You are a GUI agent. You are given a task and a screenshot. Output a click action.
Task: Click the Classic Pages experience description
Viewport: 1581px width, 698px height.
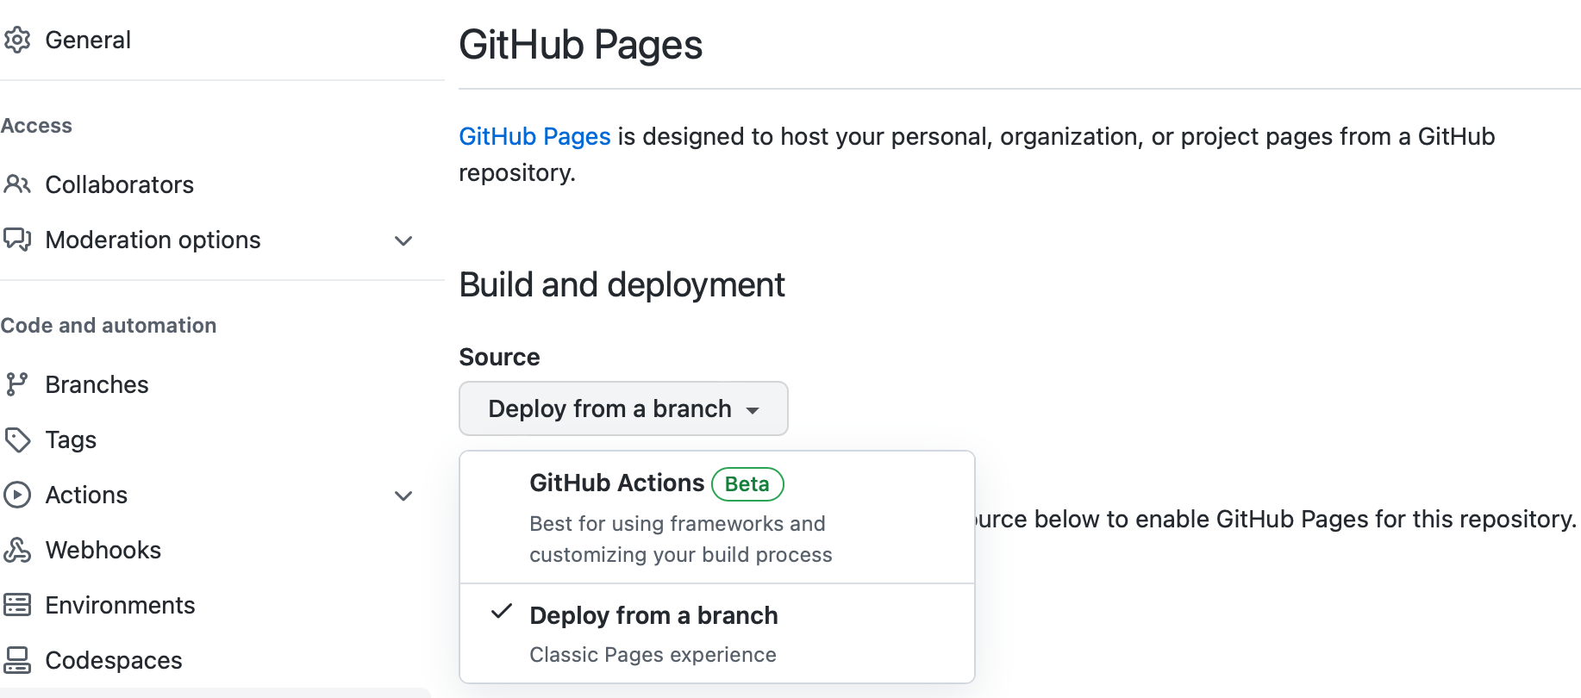click(x=653, y=655)
